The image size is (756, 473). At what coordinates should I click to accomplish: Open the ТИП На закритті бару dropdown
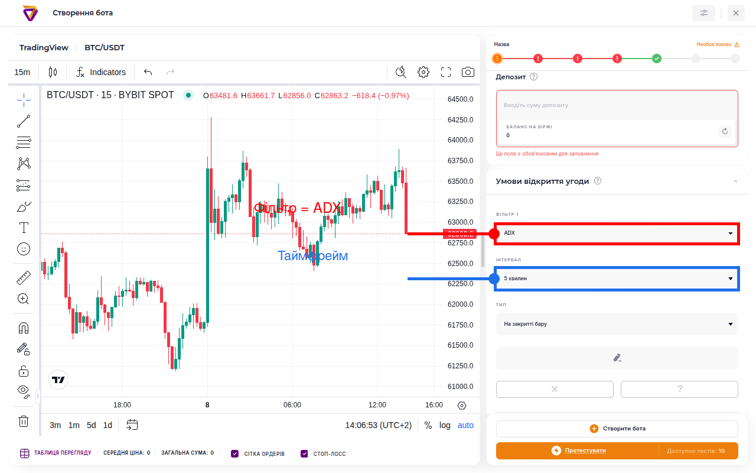[x=617, y=324]
